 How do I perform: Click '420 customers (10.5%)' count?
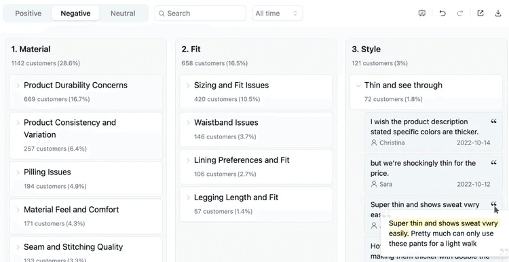pyautogui.click(x=227, y=99)
